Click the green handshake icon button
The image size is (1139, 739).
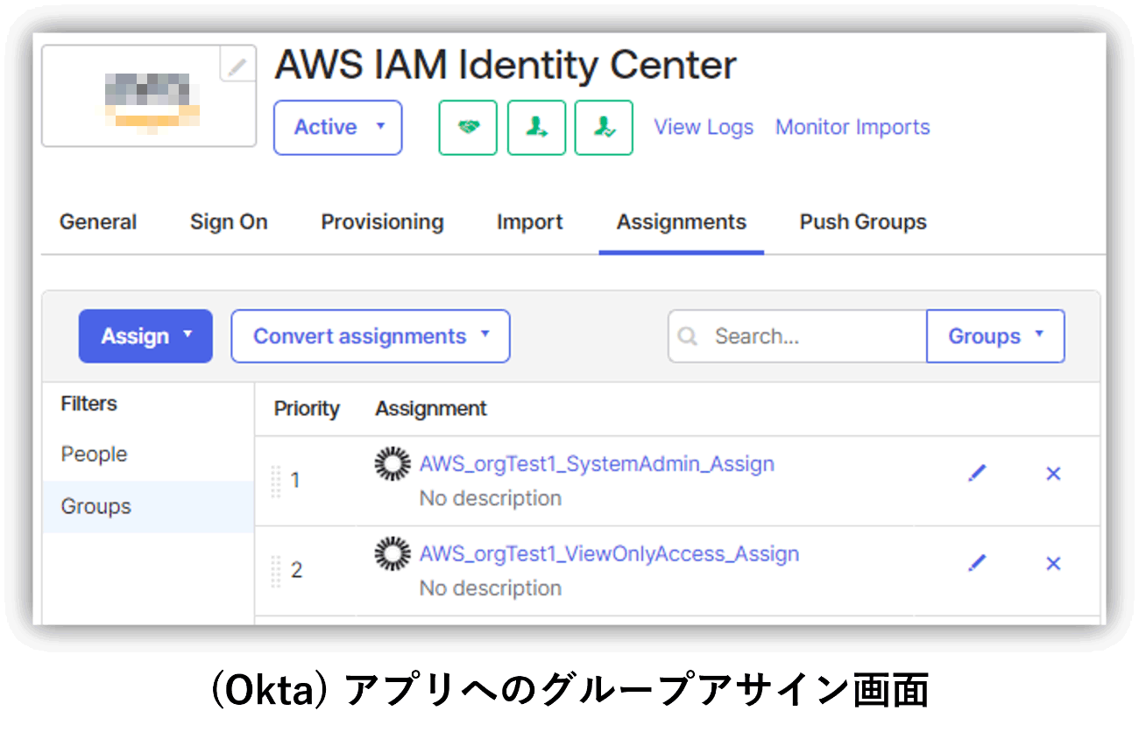click(468, 128)
